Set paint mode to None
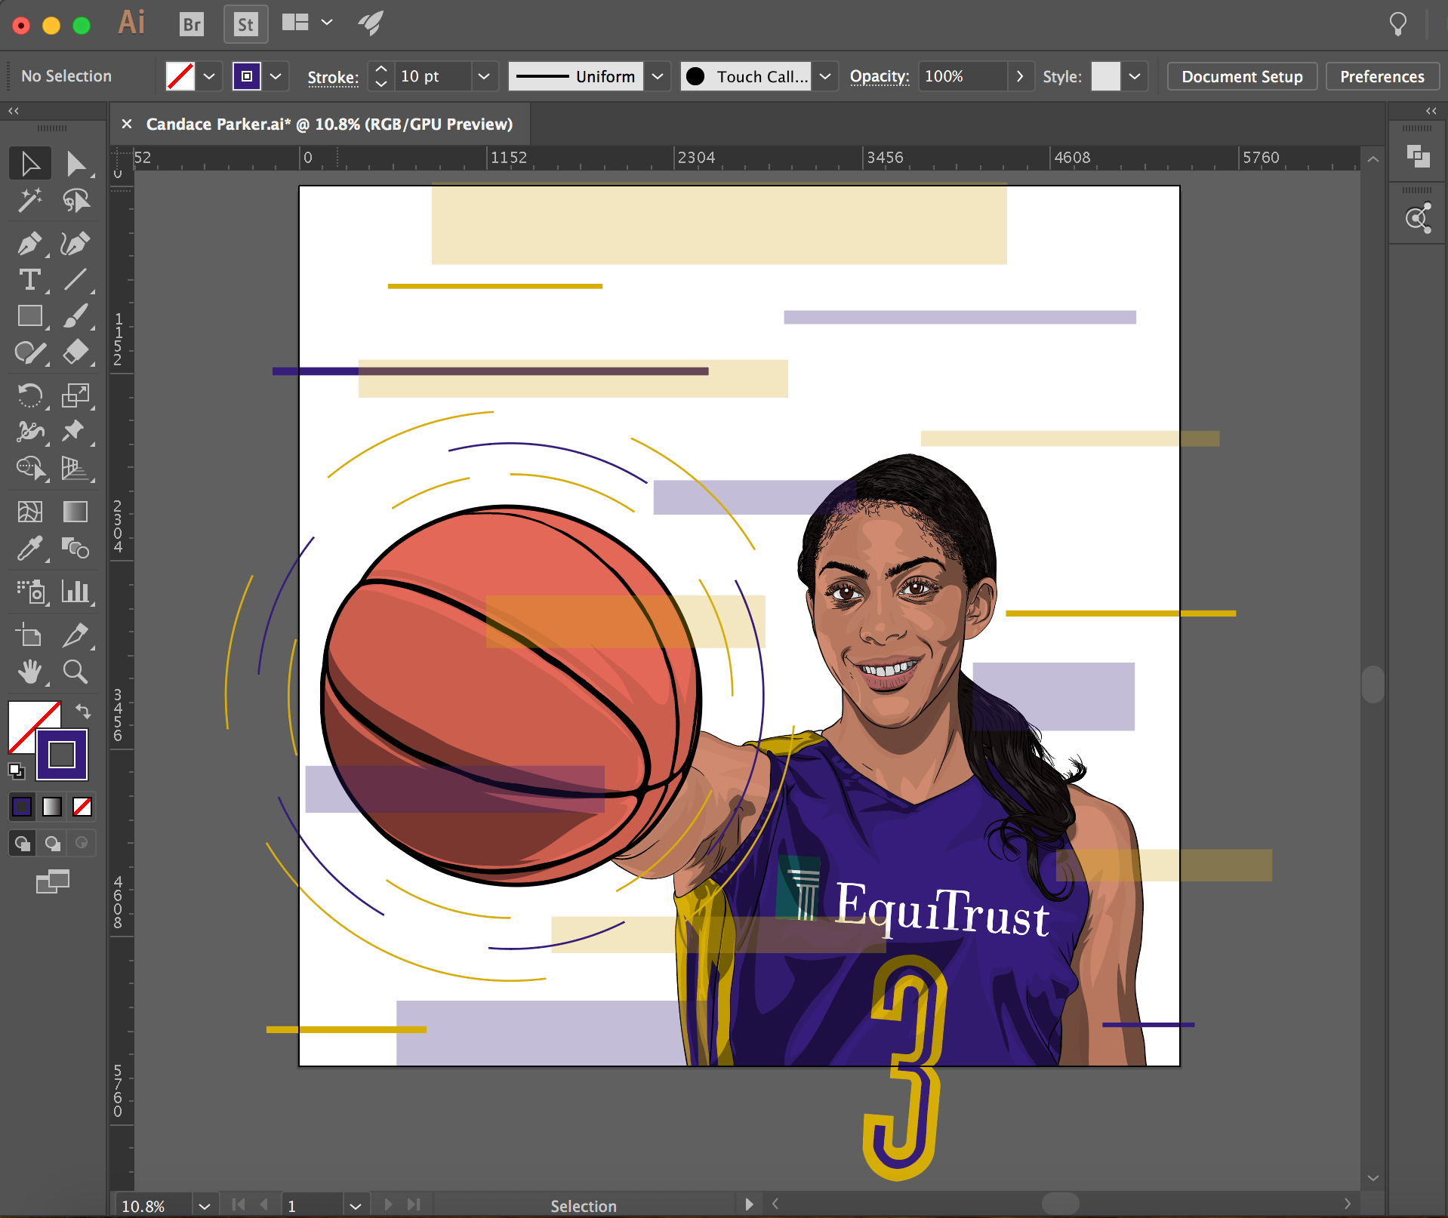 coord(82,807)
